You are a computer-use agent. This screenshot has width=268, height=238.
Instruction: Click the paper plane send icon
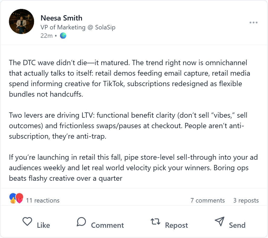[219, 221]
